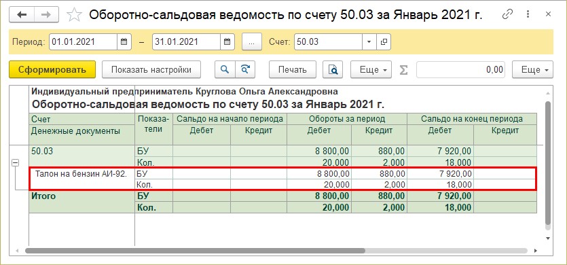This screenshot has height=265, width=567.
Task: Open calendar for the period start date
Action: [x=124, y=41]
